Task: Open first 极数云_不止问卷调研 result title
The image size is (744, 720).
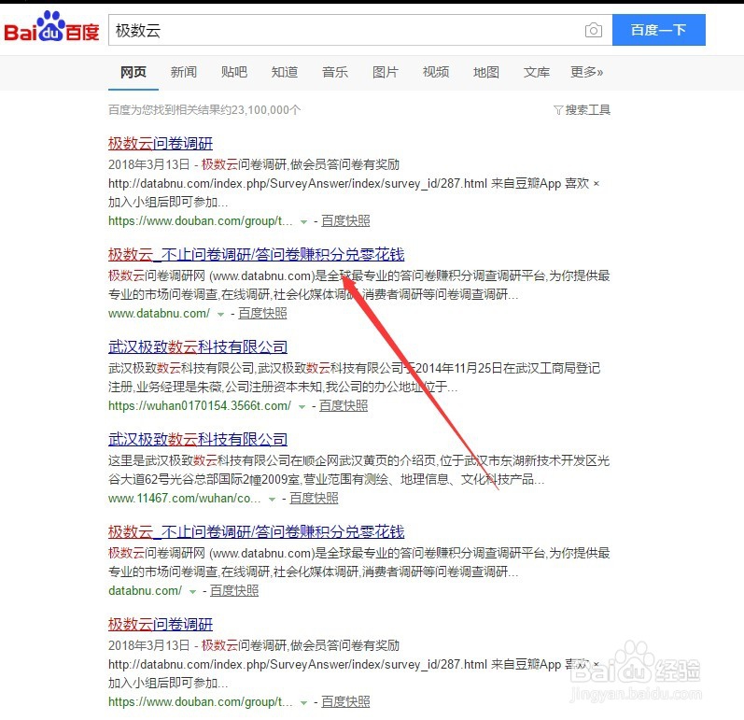Action: click(x=256, y=255)
